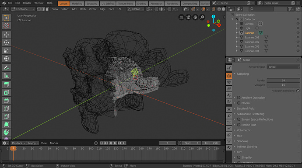Image resolution: width=302 pixels, height=168 pixels.
Task: Click the zoom view magnifier icon
Action: [202, 17]
